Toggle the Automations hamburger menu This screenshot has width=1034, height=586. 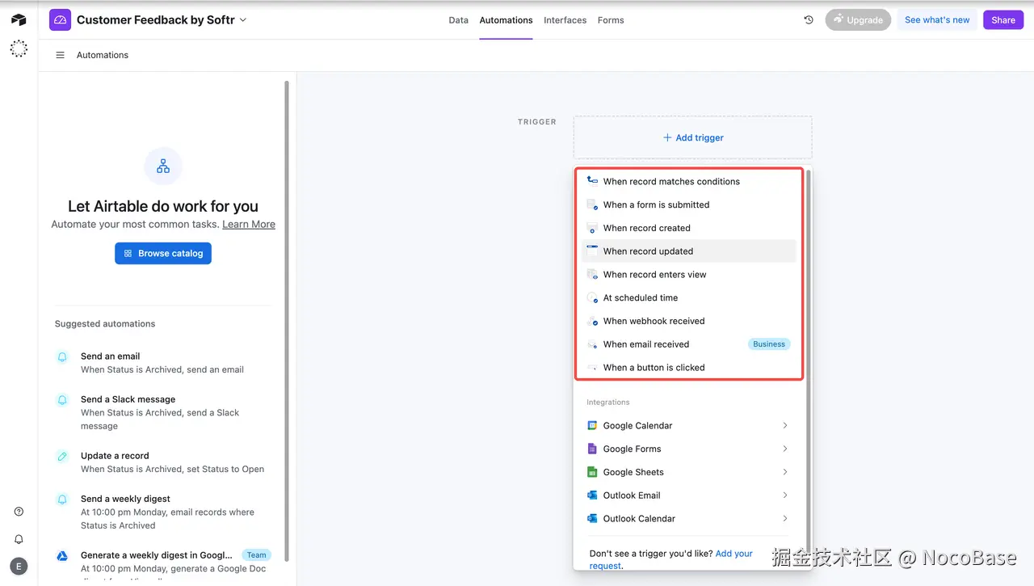click(x=60, y=55)
